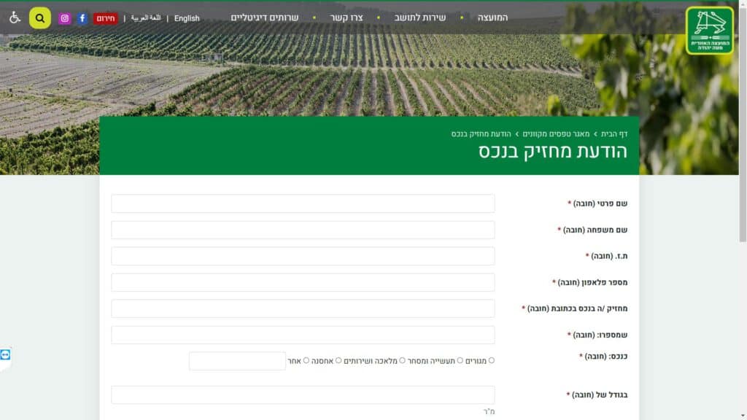Go to the צרו קשר page
The height and width of the screenshot is (420, 747).
click(347, 17)
